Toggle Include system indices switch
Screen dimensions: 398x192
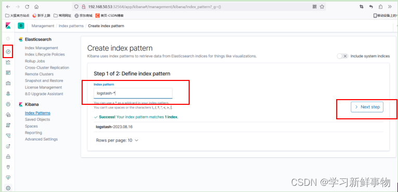[x=342, y=56]
